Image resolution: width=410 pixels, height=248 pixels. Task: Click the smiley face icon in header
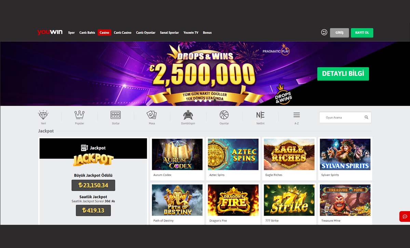click(x=324, y=32)
